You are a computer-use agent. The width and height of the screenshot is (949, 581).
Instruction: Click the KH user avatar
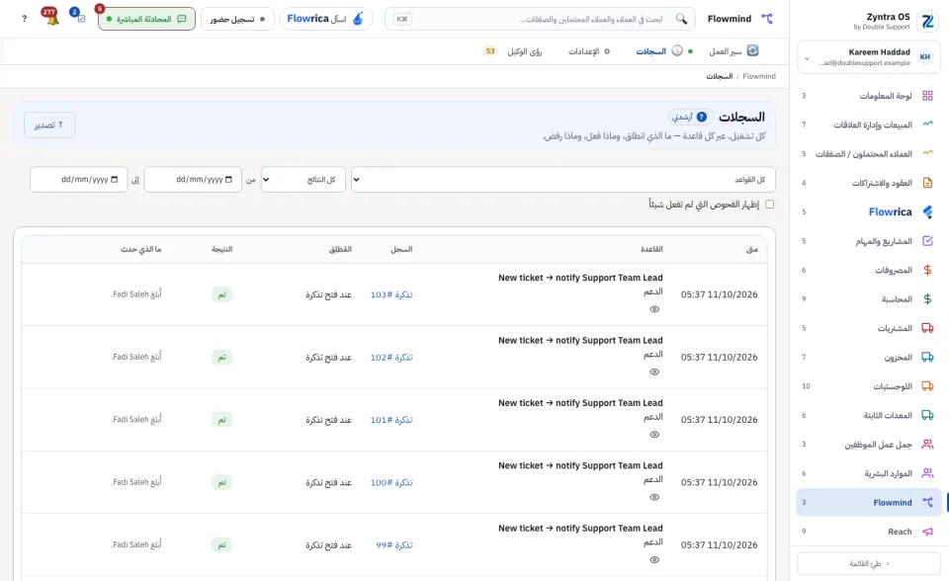pyautogui.click(x=925, y=57)
